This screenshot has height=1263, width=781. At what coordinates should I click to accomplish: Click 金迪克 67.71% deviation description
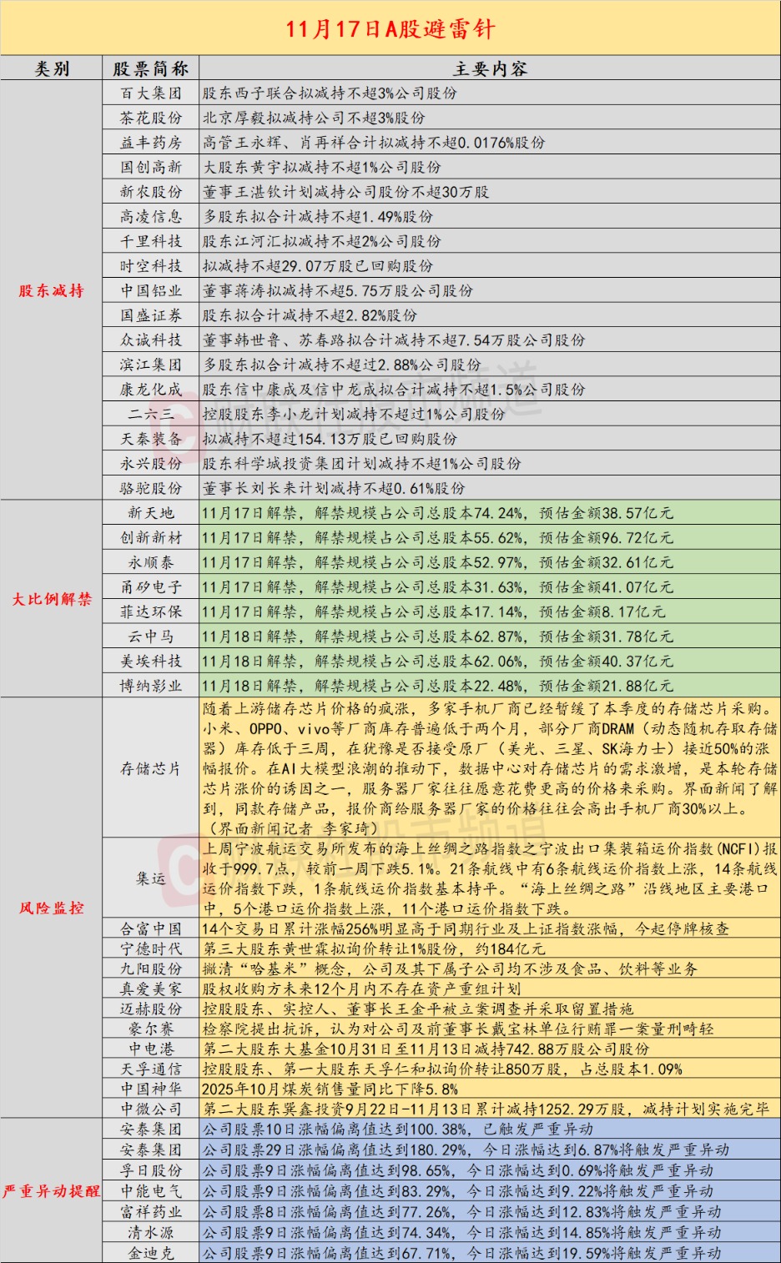pos(461,1253)
